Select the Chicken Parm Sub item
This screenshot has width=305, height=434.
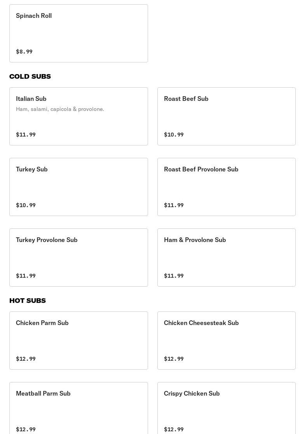click(78, 341)
